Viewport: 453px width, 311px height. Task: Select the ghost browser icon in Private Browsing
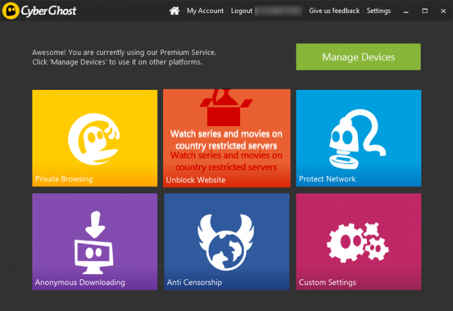click(94, 139)
